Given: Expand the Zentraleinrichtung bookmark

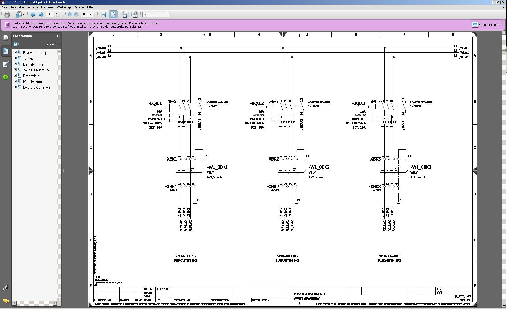Looking at the screenshot, I should click(15, 70).
